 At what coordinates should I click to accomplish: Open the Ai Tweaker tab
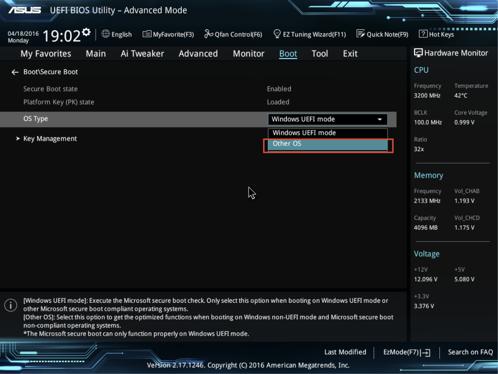tap(142, 53)
